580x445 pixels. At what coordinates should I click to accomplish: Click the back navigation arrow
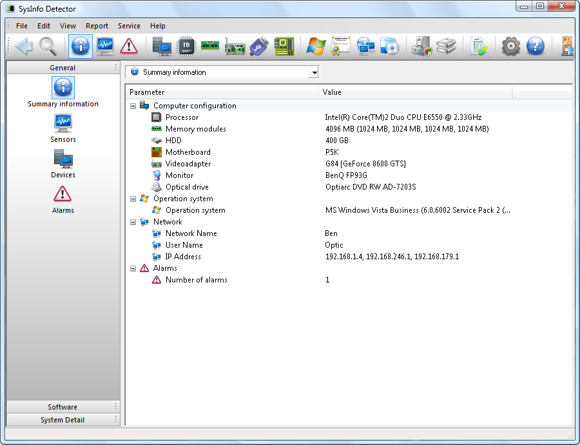click(24, 46)
